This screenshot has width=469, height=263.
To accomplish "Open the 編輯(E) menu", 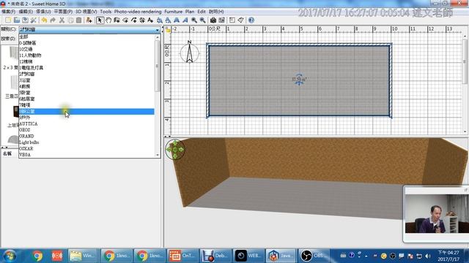I will click(x=26, y=12).
